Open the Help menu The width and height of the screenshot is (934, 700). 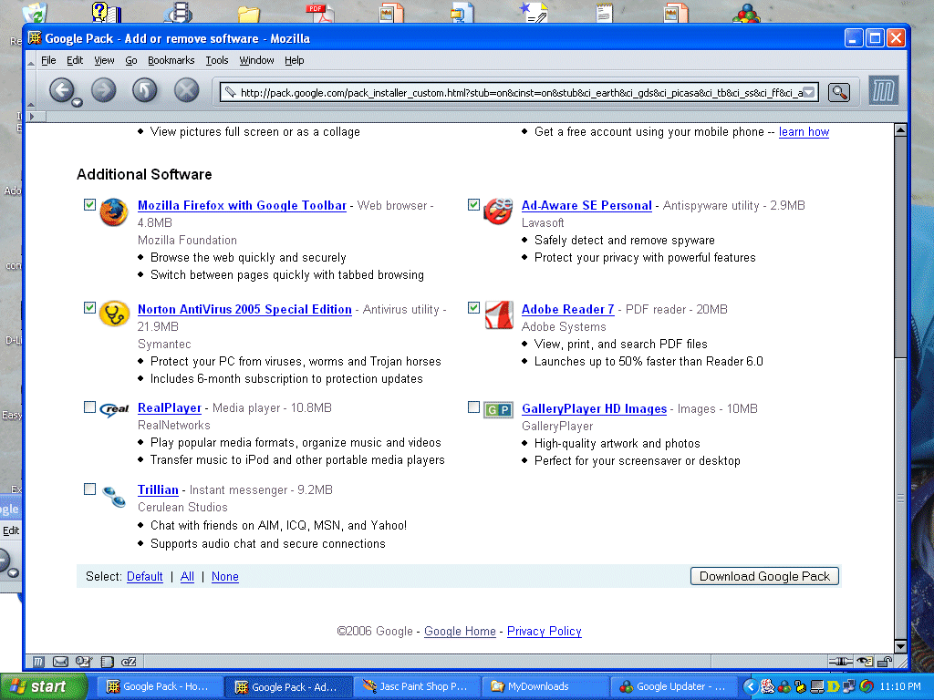click(x=295, y=60)
